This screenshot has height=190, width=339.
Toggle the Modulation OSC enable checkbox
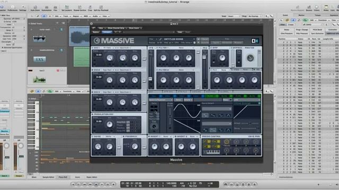pyautogui.click(x=93, y=115)
